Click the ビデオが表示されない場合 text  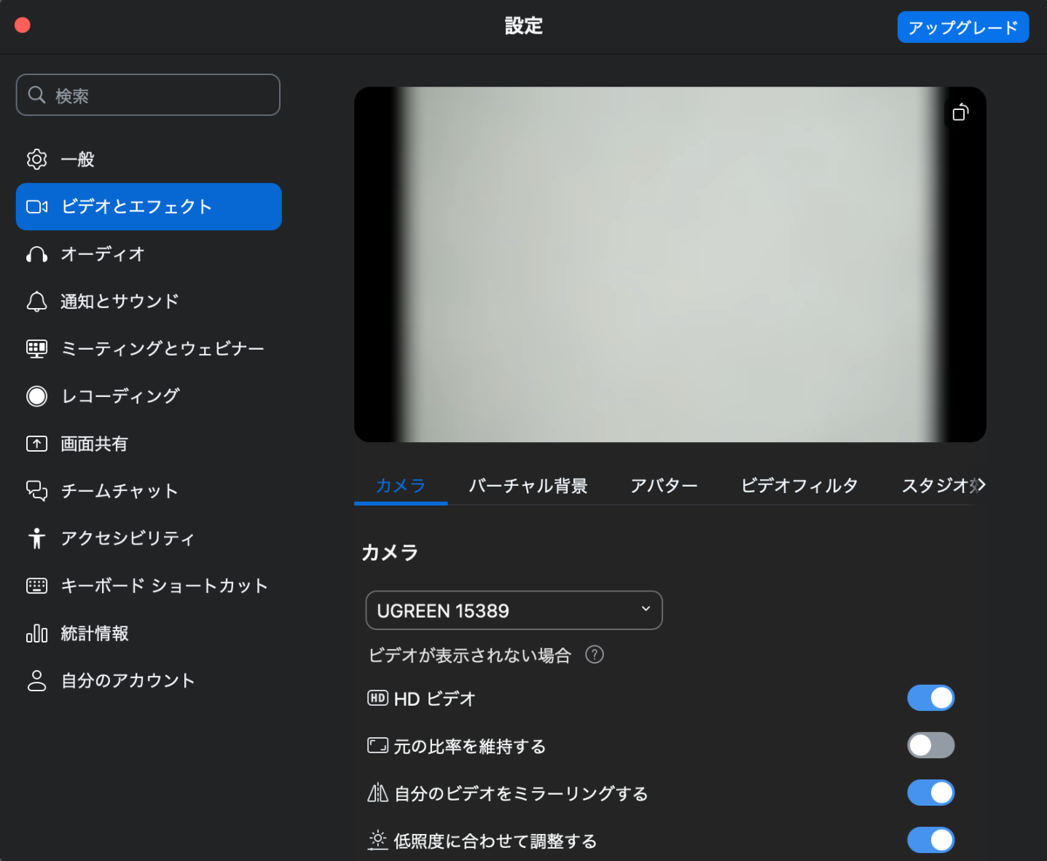tap(469, 655)
